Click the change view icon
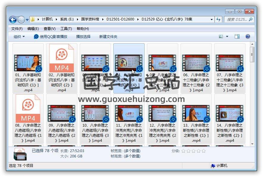The height and width of the screenshot is (177, 263). pos(221,36)
